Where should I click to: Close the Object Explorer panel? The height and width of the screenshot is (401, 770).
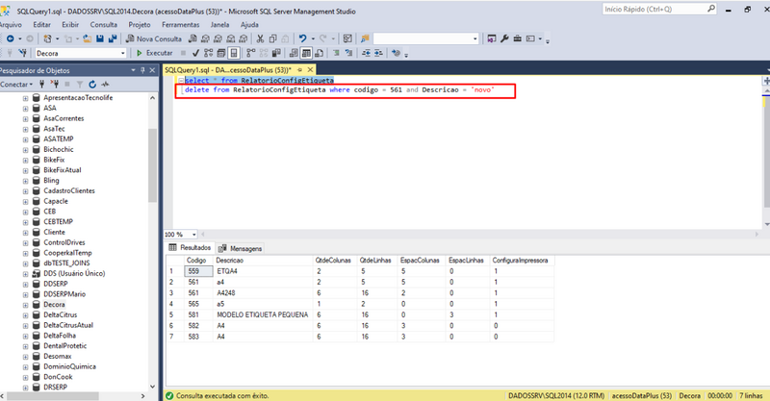[x=152, y=70]
